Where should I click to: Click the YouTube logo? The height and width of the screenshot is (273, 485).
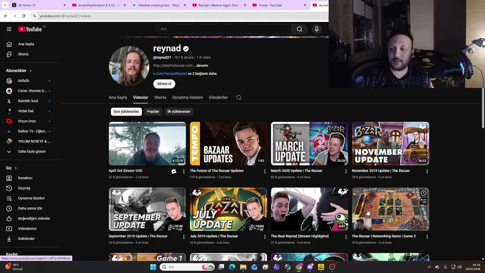pos(30,29)
